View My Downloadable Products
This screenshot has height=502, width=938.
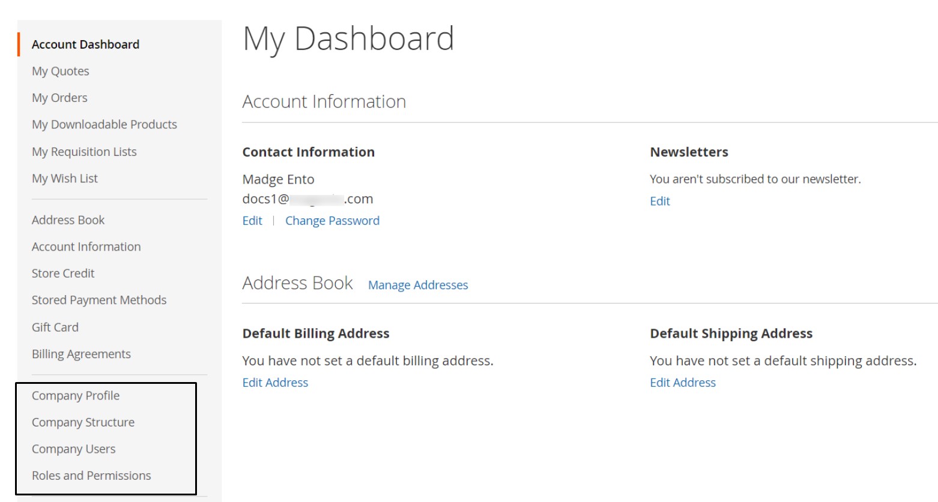coord(104,125)
